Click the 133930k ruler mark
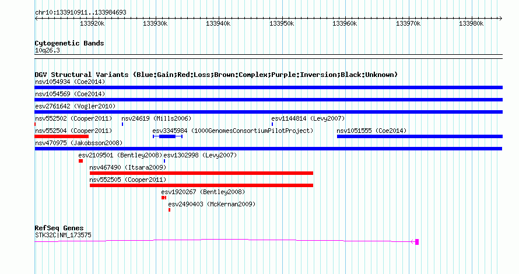Viewport: 519px width, 274px height. click(155, 24)
